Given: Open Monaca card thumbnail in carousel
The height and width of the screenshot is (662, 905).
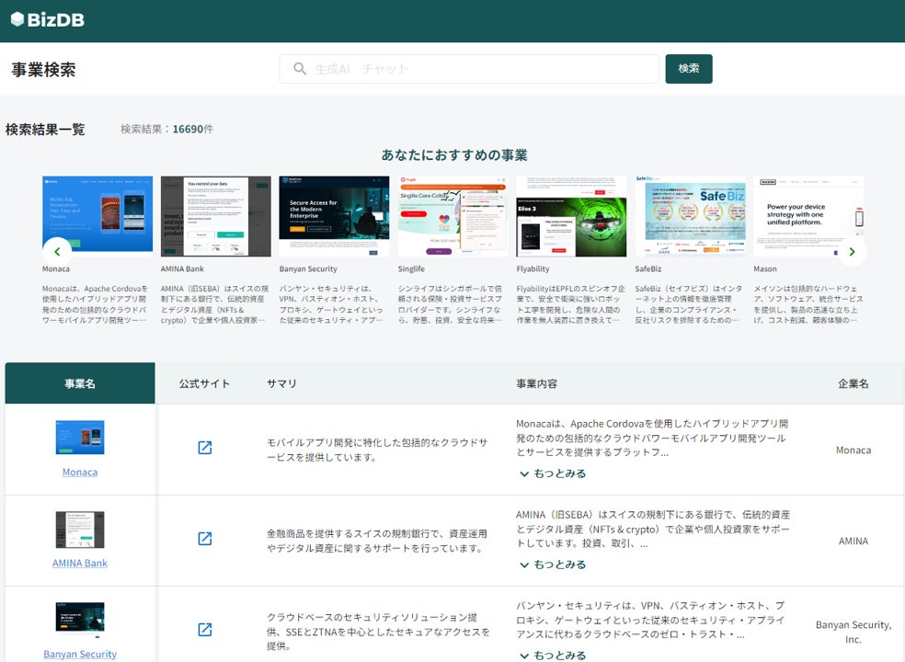Looking at the screenshot, I should point(97,216).
